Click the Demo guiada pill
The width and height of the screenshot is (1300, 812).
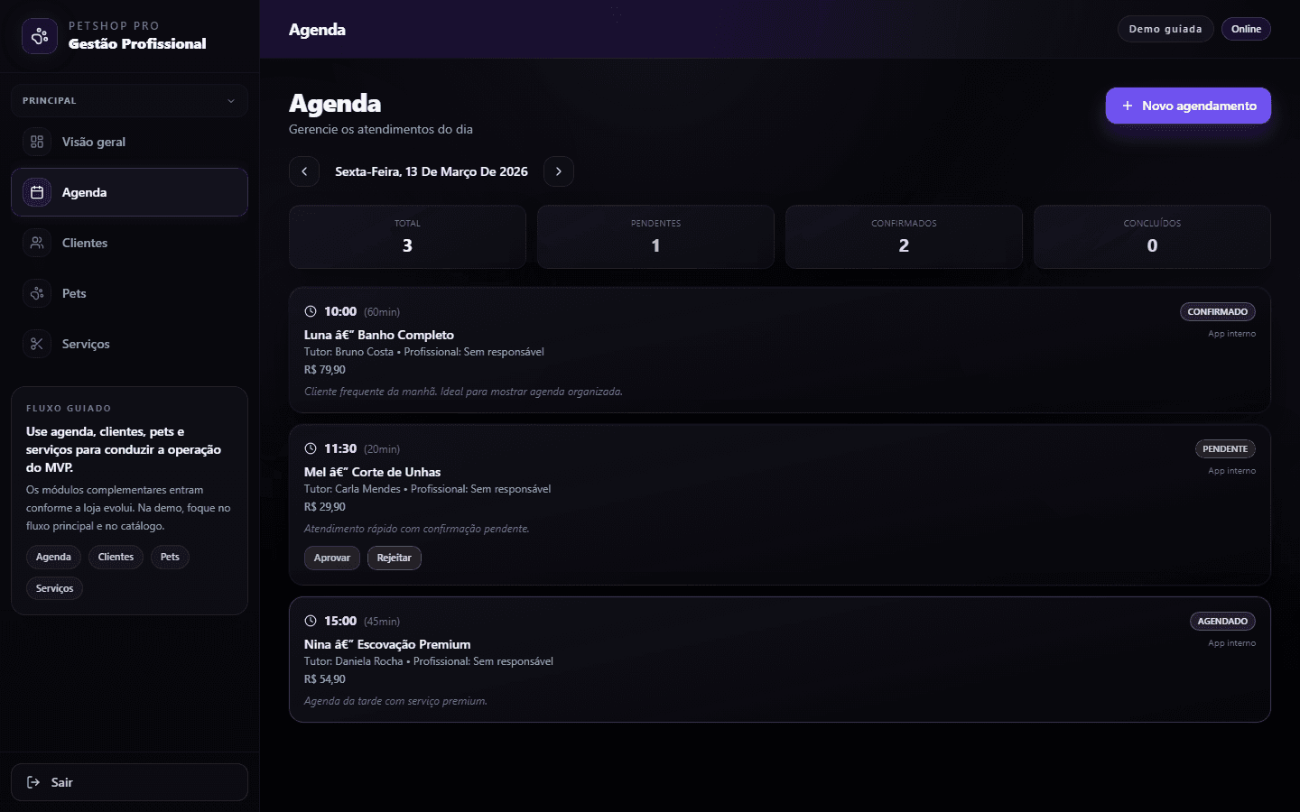click(x=1165, y=29)
